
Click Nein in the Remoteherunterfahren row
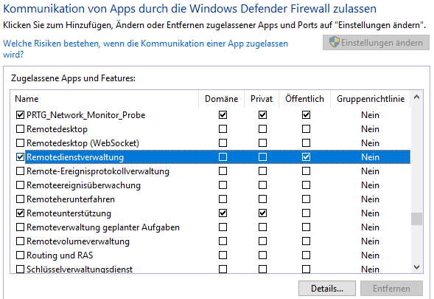click(370, 199)
